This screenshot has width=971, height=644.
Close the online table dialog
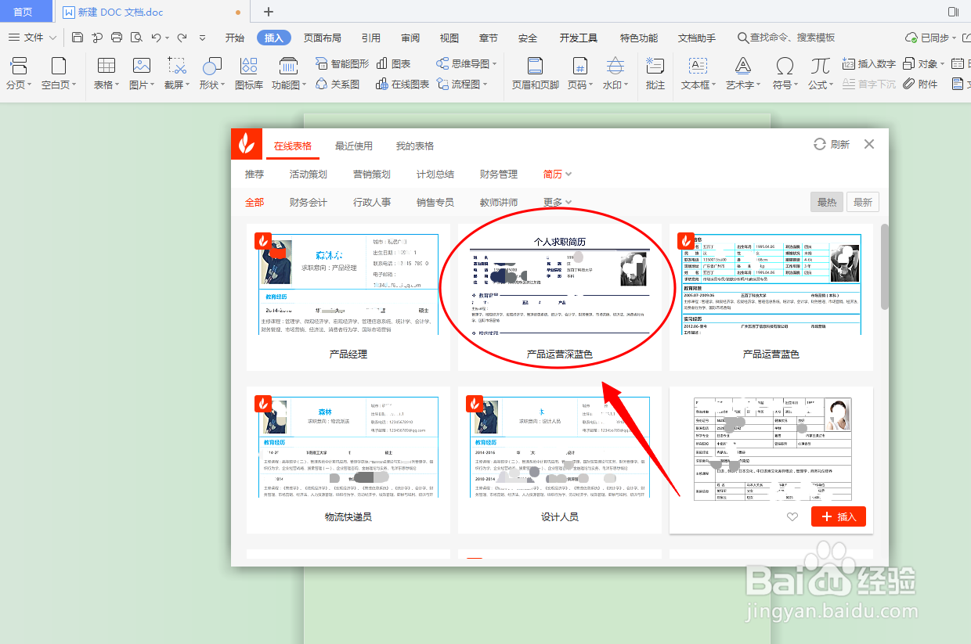(x=869, y=144)
